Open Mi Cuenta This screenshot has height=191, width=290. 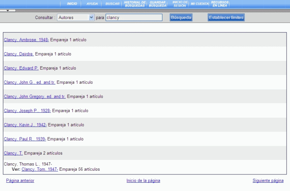tap(200, 4)
